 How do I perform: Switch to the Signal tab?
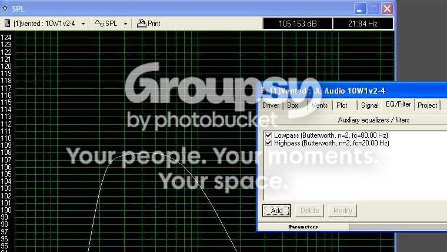pyautogui.click(x=370, y=105)
